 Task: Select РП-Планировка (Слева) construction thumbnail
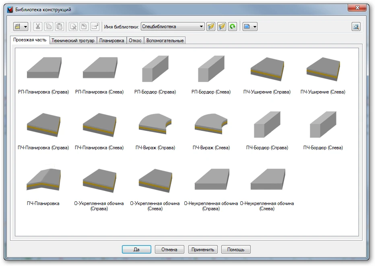pyautogui.click(x=99, y=68)
